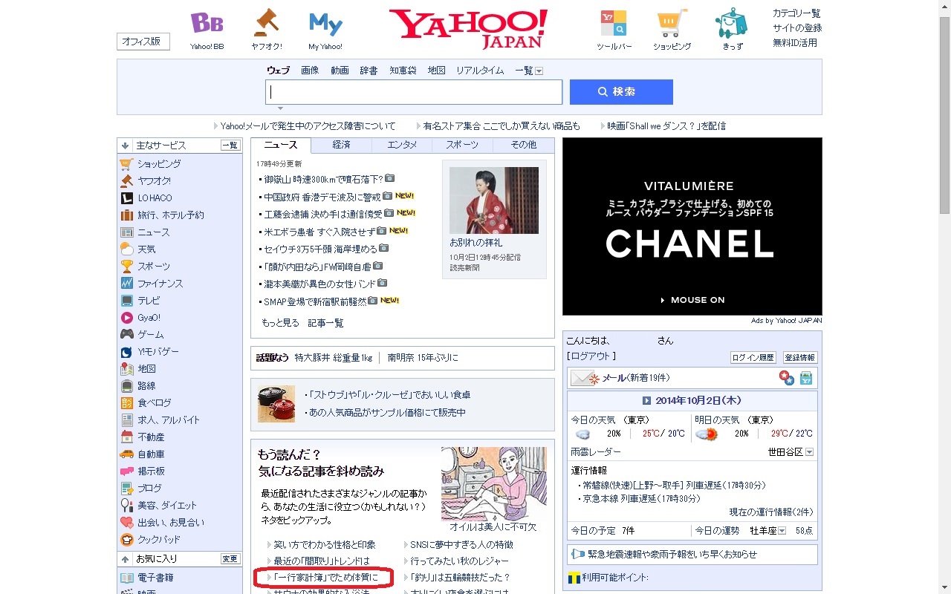
Task: Click the web search text field
Action: 414,92
